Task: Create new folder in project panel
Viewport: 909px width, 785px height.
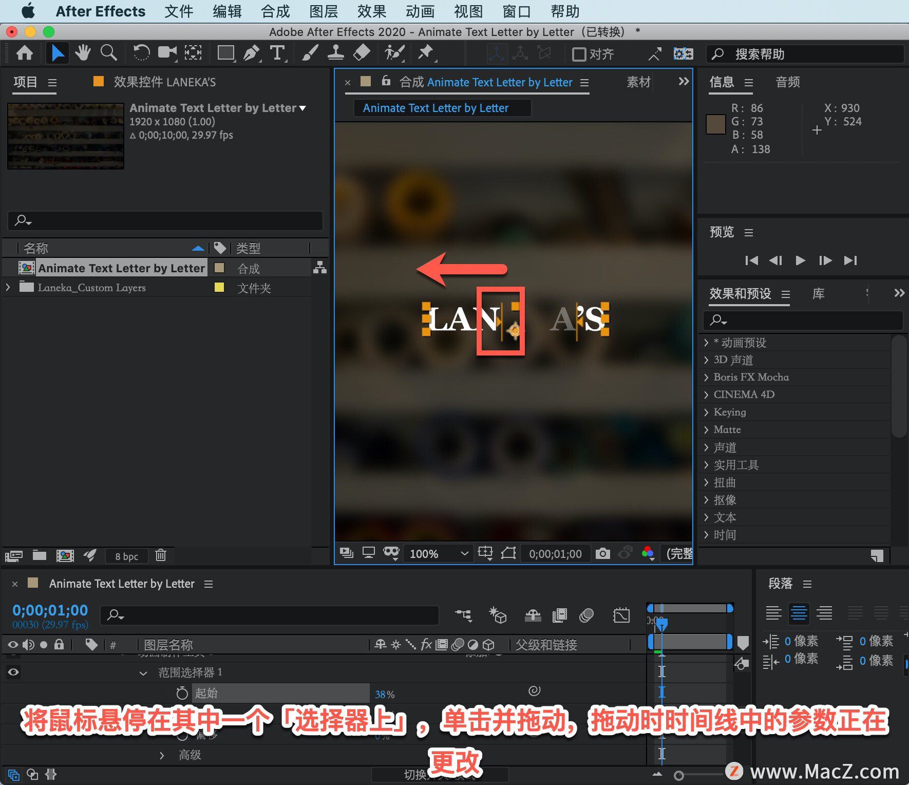Action: (x=40, y=555)
